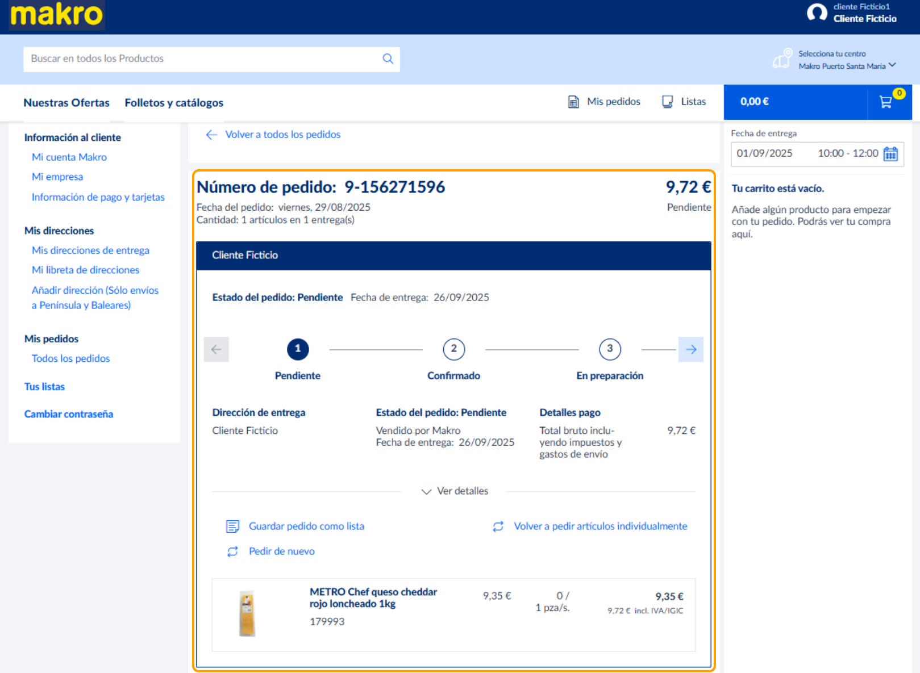
Task: Open Tus listas link
Action: [44, 387]
